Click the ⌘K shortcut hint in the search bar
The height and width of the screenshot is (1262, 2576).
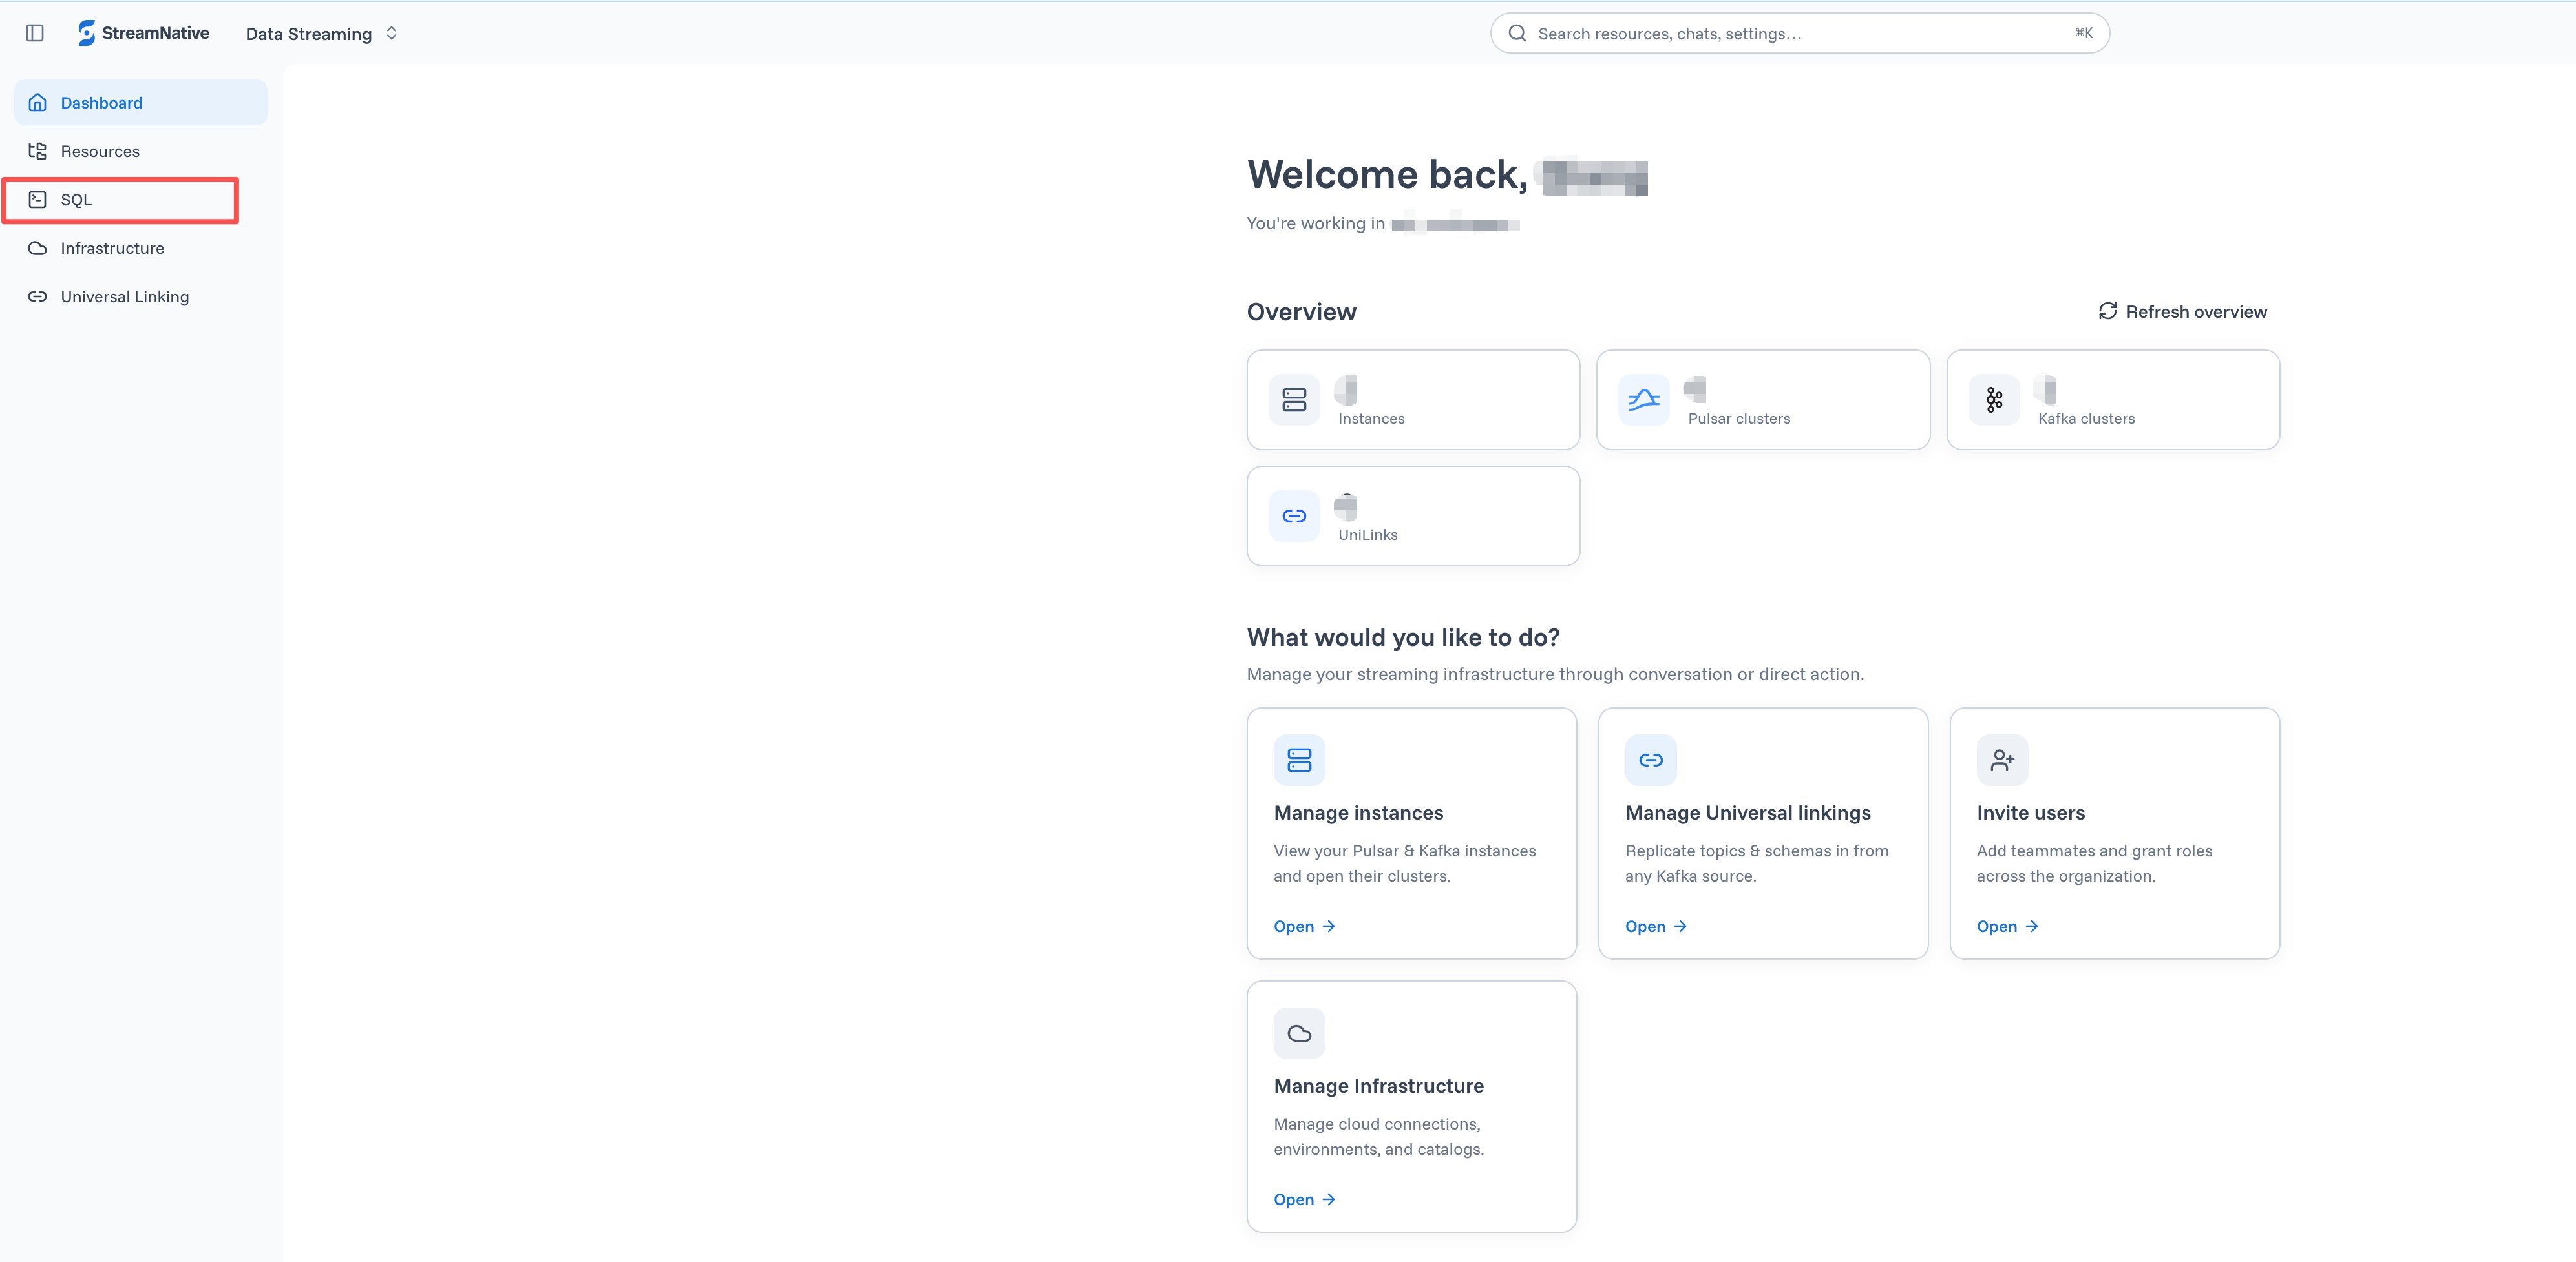click(2084, 33)
